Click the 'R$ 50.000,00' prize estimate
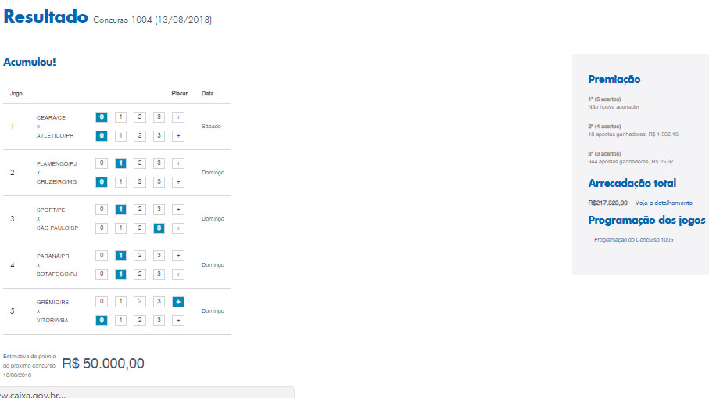Image resolution: width=709 pixels, height=398 pixels. click(103, 363)
